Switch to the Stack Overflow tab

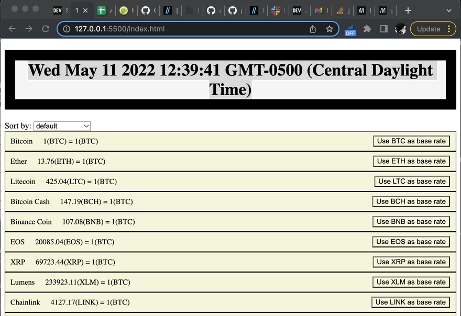(340, 11)
